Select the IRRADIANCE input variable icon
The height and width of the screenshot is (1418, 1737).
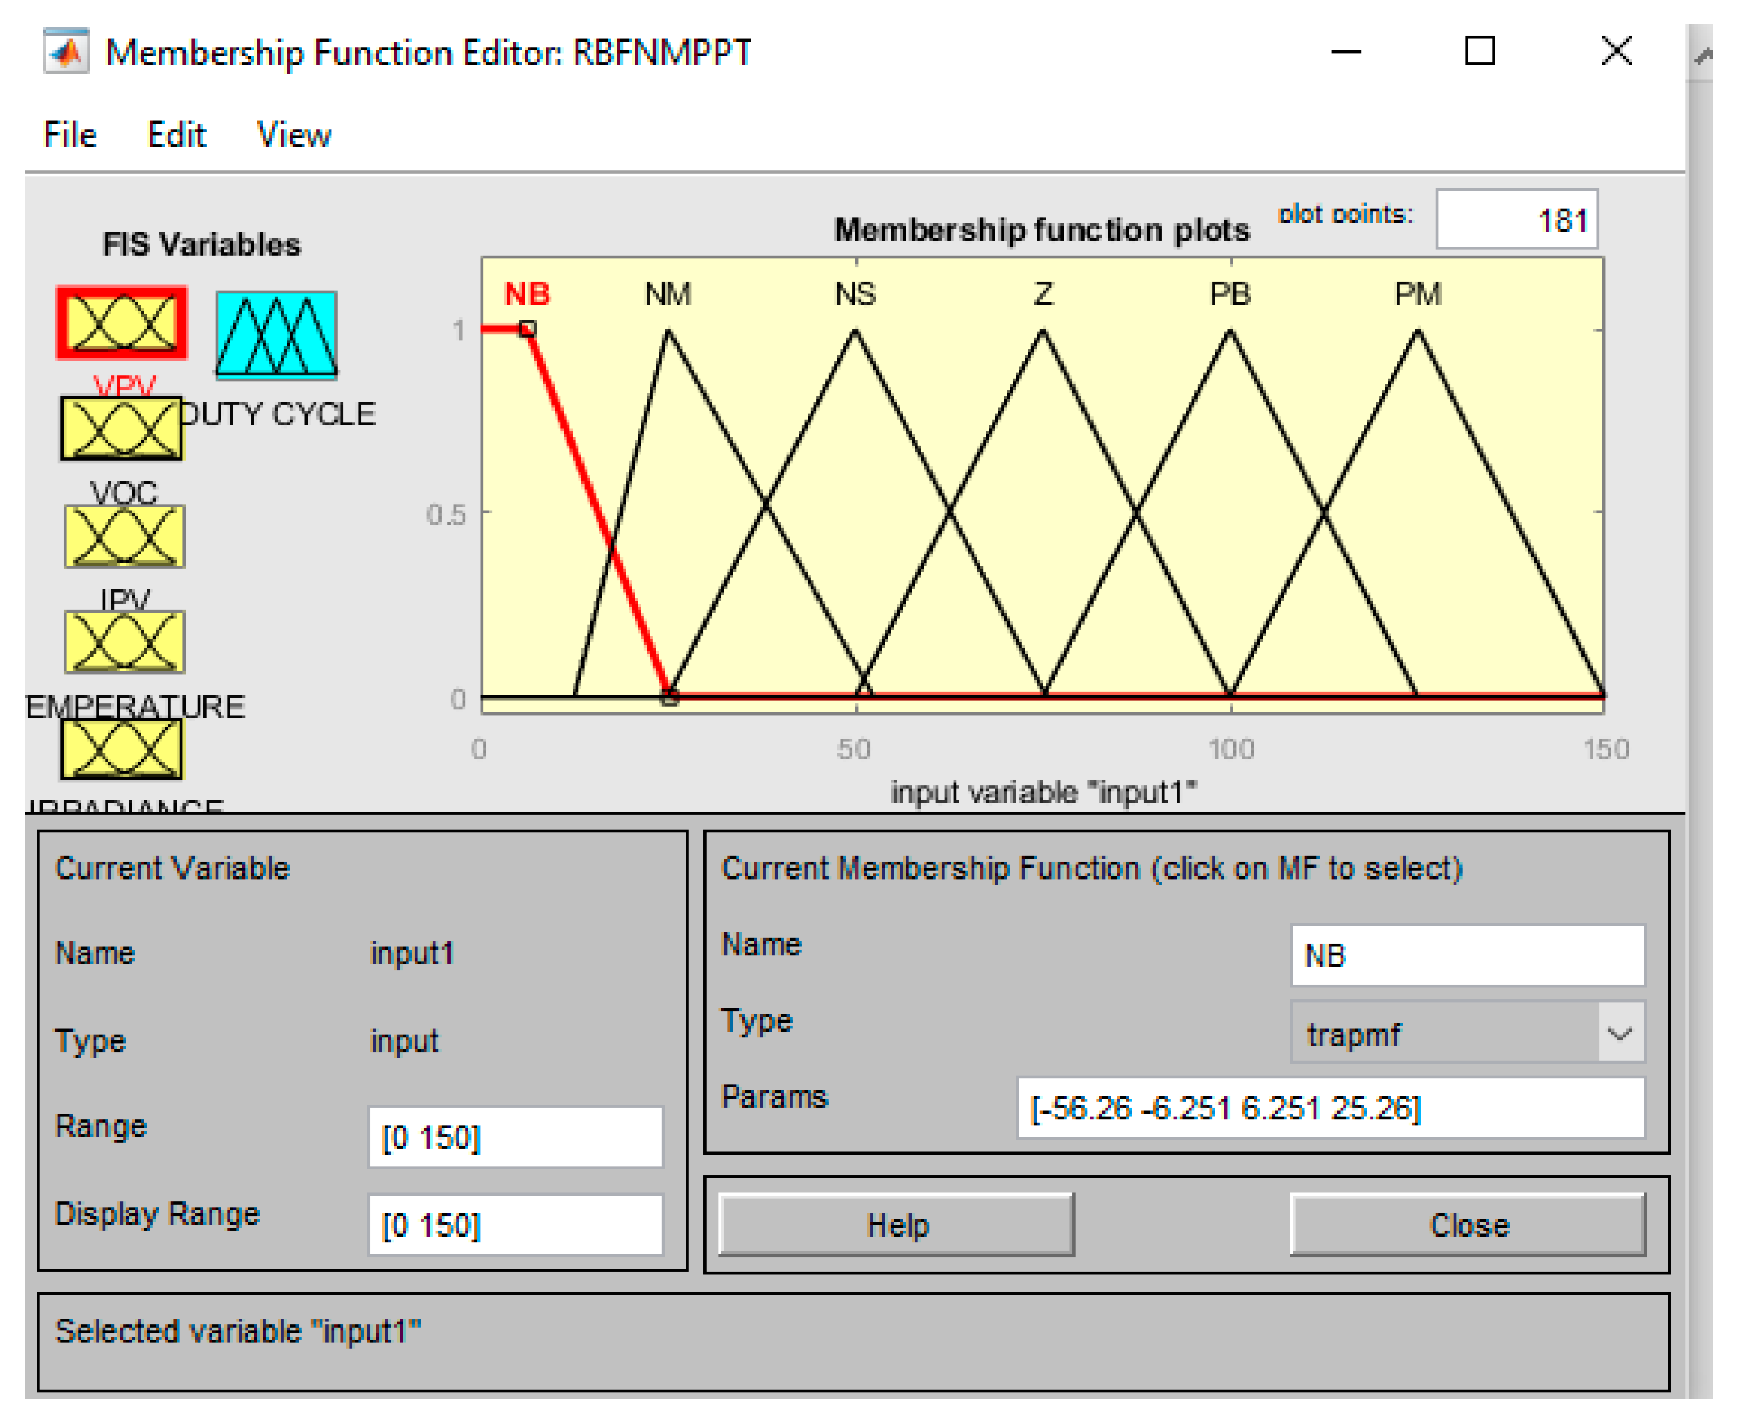(x=121, y=749)
